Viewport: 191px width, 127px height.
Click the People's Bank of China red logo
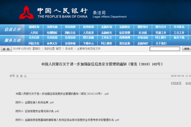(26, 13)
